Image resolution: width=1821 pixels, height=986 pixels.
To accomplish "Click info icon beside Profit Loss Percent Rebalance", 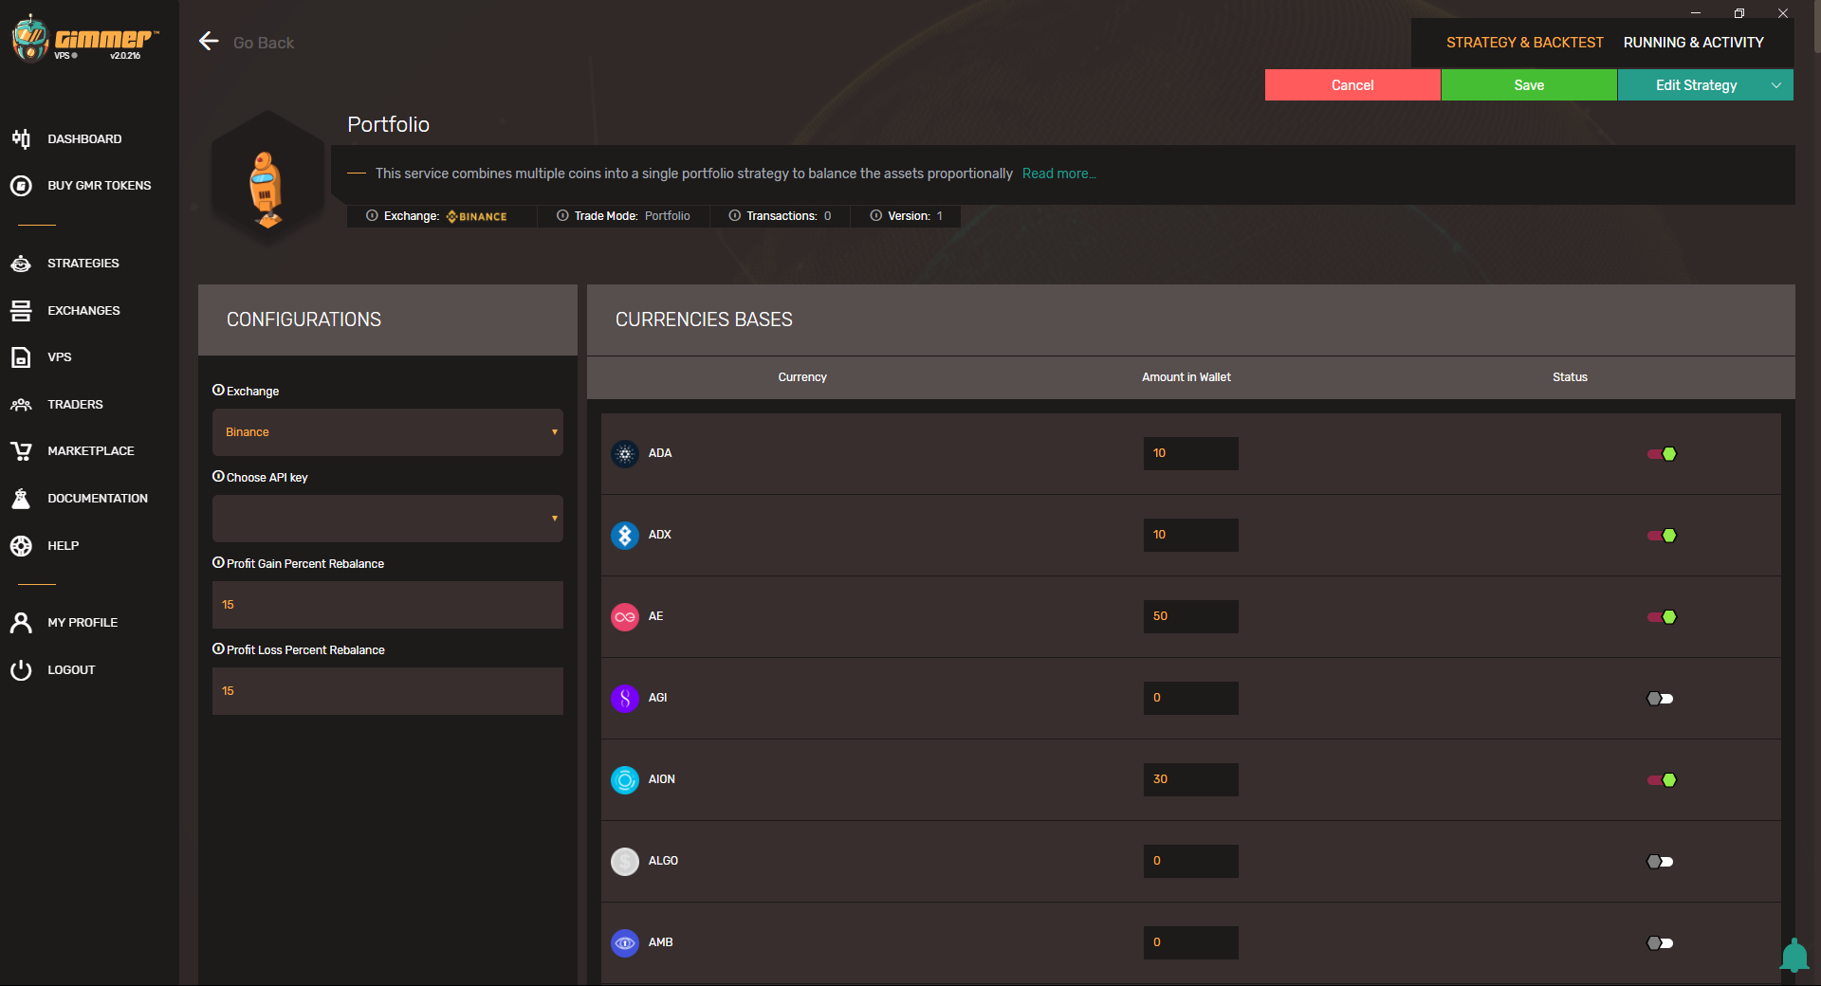I will coord(218,649).
